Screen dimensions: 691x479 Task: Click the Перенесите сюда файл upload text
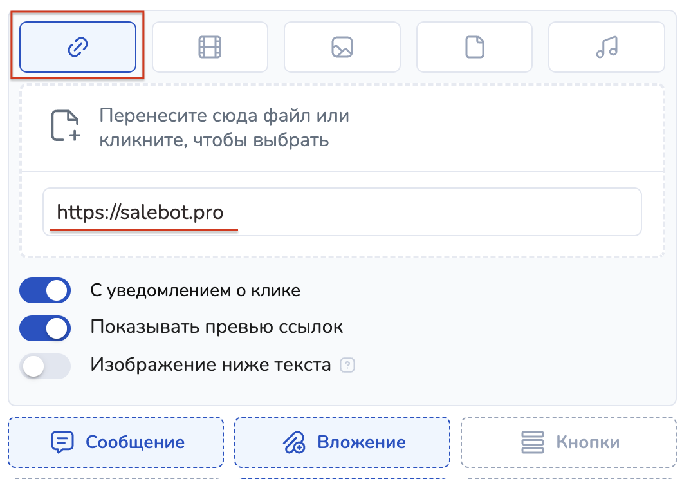pyautogui.click(x=224, y=127)
